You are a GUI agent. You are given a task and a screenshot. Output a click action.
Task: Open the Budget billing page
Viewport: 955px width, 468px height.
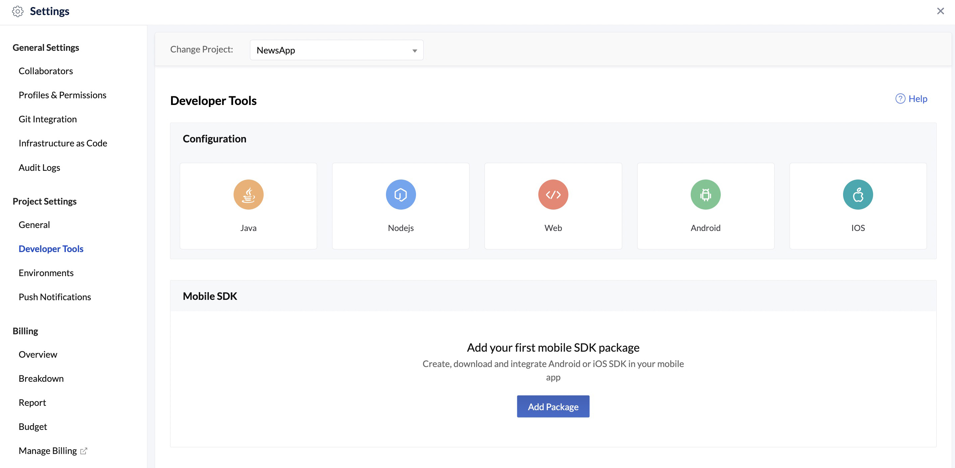(x=33, y=427)
